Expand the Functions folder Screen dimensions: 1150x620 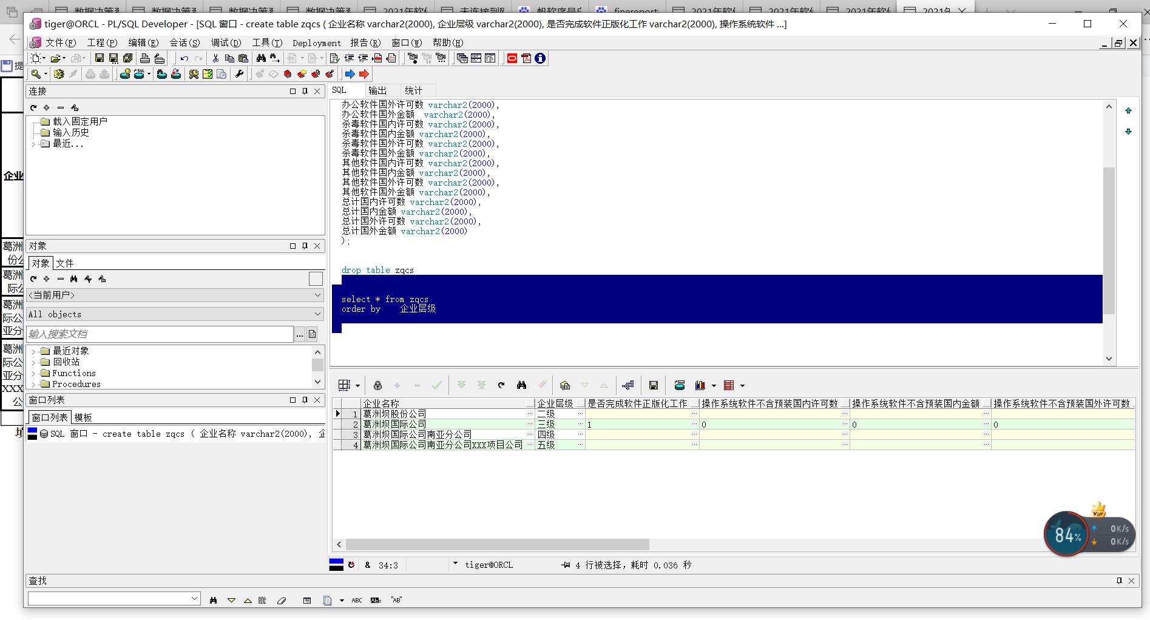pos(33,374)
